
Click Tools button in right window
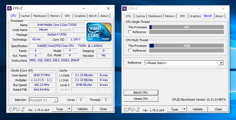[x=175, y=109]
